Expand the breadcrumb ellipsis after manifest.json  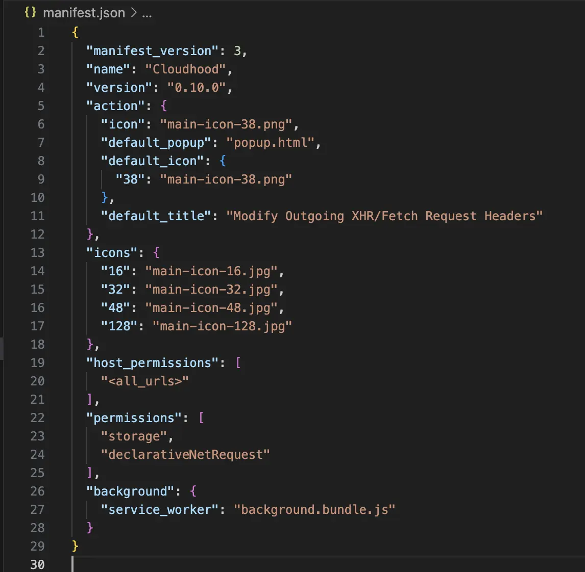tap(147, 14)
